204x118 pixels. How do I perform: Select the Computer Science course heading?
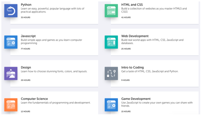click(34, 99)
